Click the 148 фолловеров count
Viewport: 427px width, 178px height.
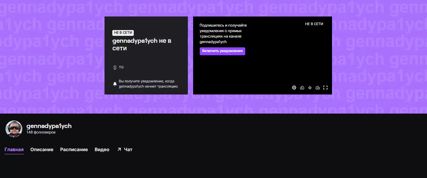point(41,132)
